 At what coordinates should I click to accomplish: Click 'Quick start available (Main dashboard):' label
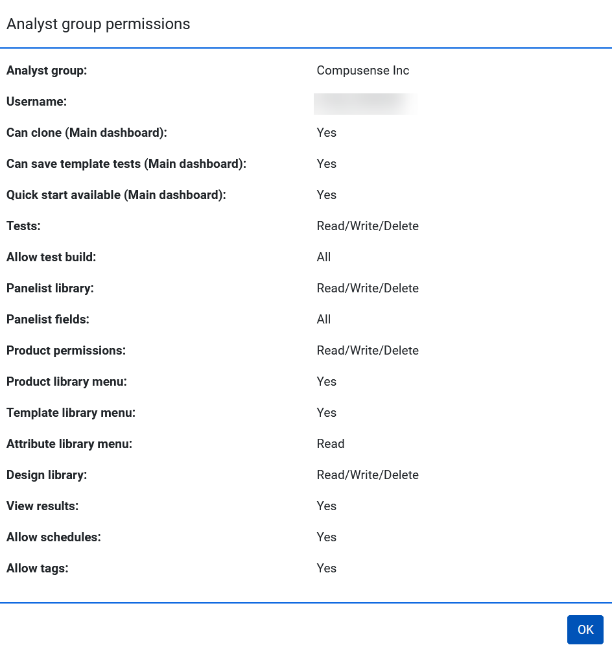[117, 195]
